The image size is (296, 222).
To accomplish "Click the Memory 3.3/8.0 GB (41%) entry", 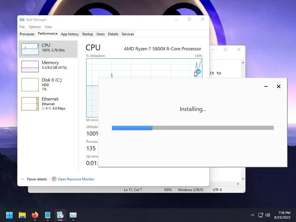I will [x=48, y=66].
